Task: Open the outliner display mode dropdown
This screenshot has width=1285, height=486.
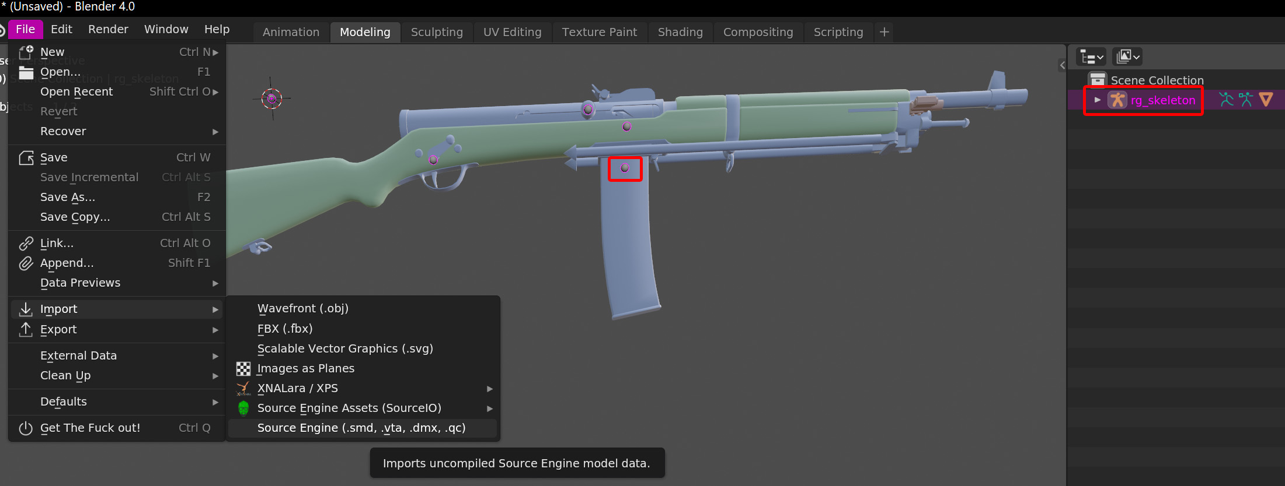Action: pyautogui.click(x=1127, y=57)
